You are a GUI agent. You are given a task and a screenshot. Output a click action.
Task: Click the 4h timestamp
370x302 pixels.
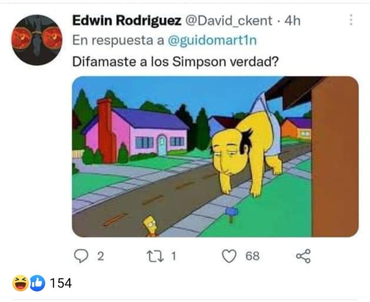click(x=292, y=21)
